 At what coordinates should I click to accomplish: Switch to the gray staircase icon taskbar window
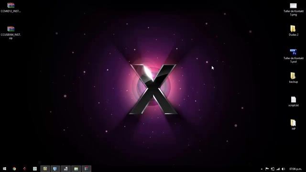[66, 169]
